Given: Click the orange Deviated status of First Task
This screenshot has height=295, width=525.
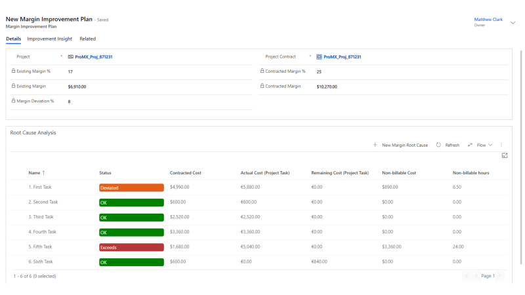Looking at the screenshot, I should pos(131,188).
